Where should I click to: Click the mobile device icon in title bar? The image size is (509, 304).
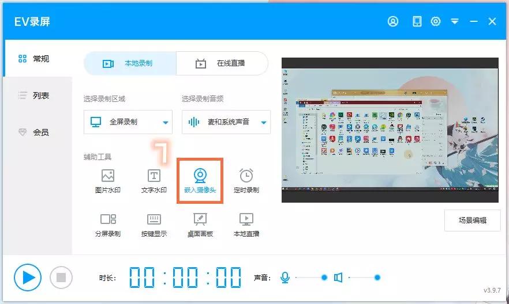coord(417,21)
